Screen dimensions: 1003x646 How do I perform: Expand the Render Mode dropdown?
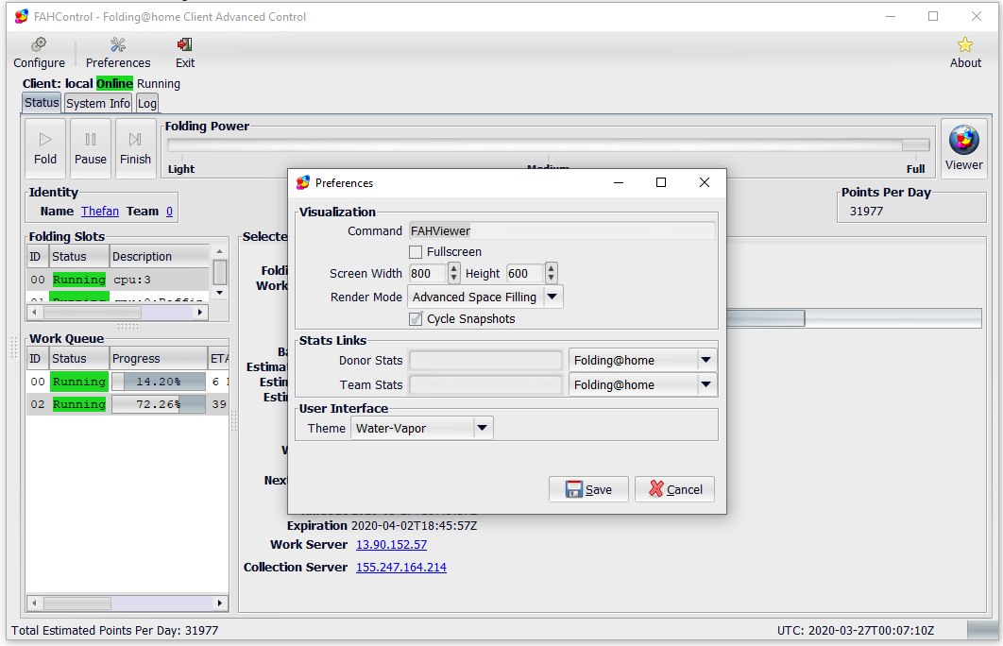click(552, 297)
